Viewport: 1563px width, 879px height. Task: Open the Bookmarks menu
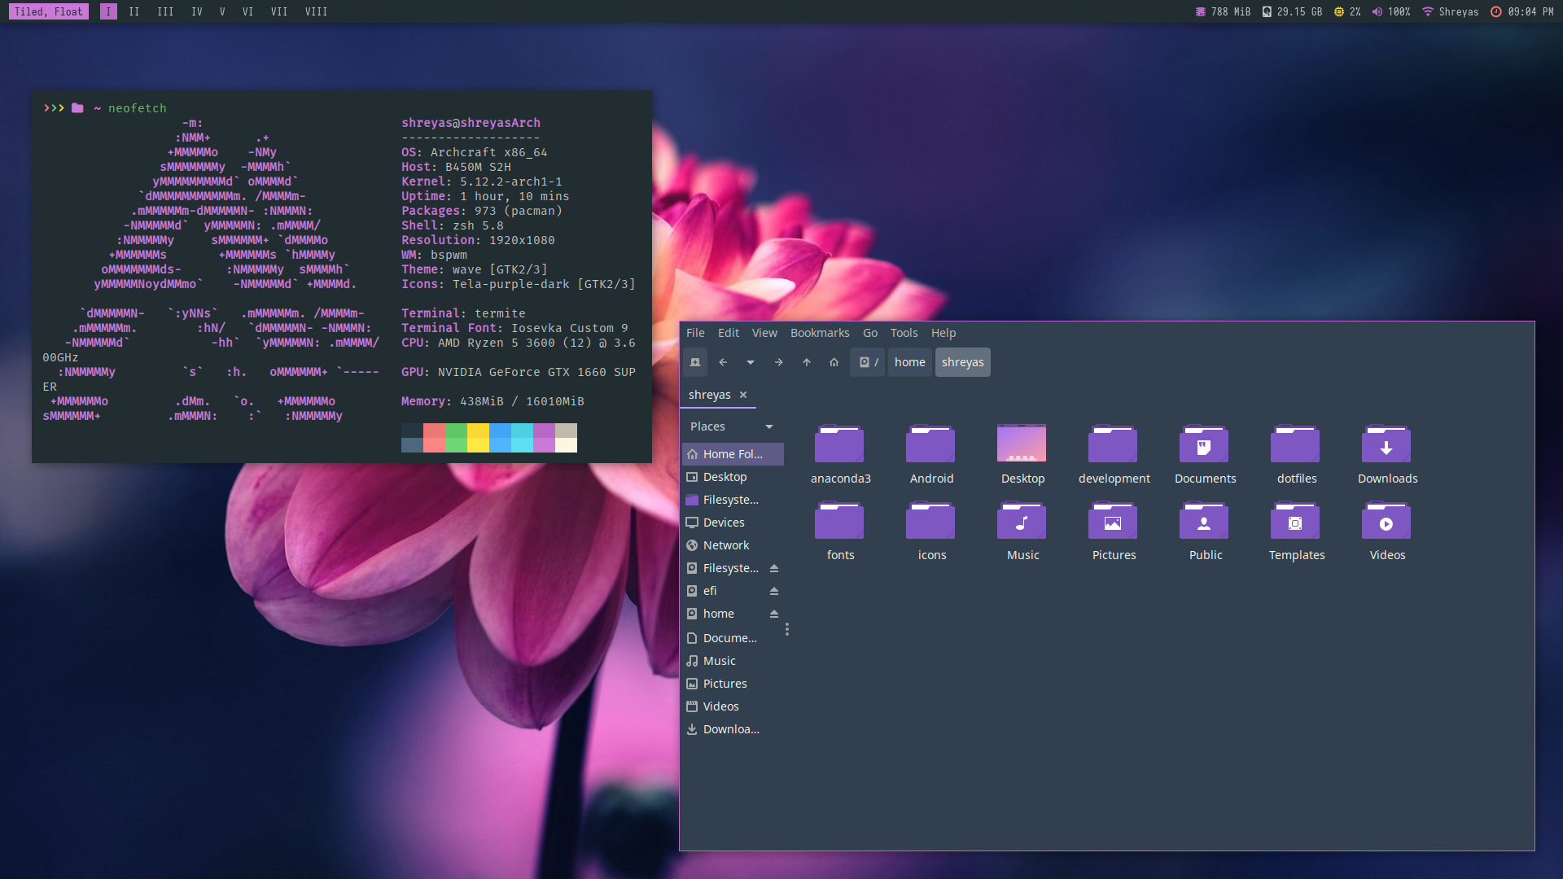click(x=819, y=333)
